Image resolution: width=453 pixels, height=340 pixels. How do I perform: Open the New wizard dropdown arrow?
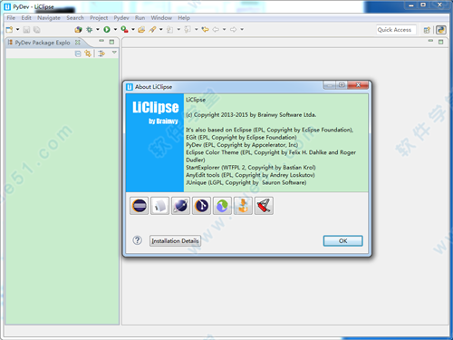pos(17,29)
